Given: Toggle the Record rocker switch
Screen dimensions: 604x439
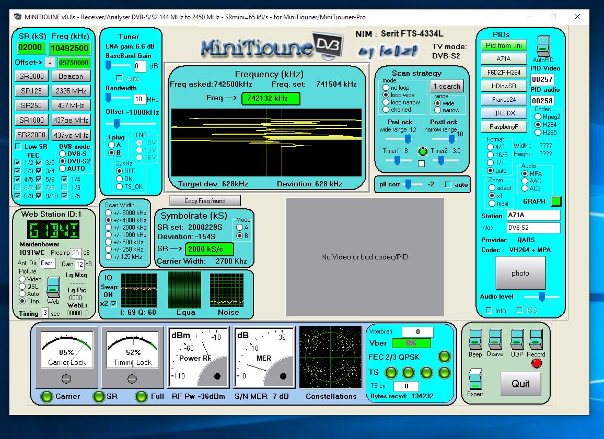Looking at the screenshot, I should 536,339.
